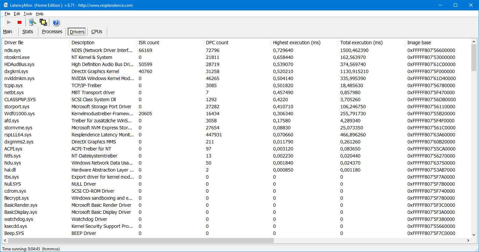Open the Tools menu
This screenshot has height=252, width=479.
(x=28, y=14)
